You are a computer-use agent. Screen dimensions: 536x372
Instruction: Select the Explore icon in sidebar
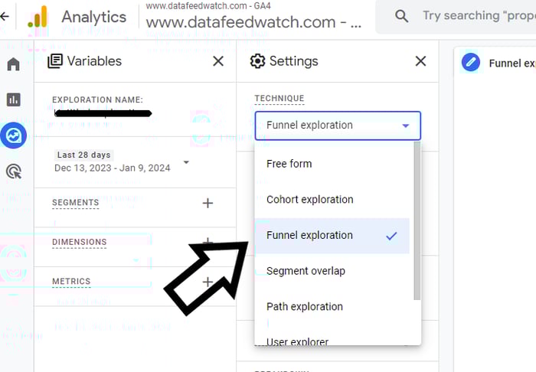[x=13, y=135]
